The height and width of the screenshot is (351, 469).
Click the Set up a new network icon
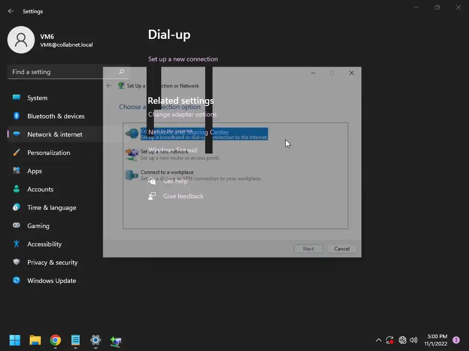(132, 154)
